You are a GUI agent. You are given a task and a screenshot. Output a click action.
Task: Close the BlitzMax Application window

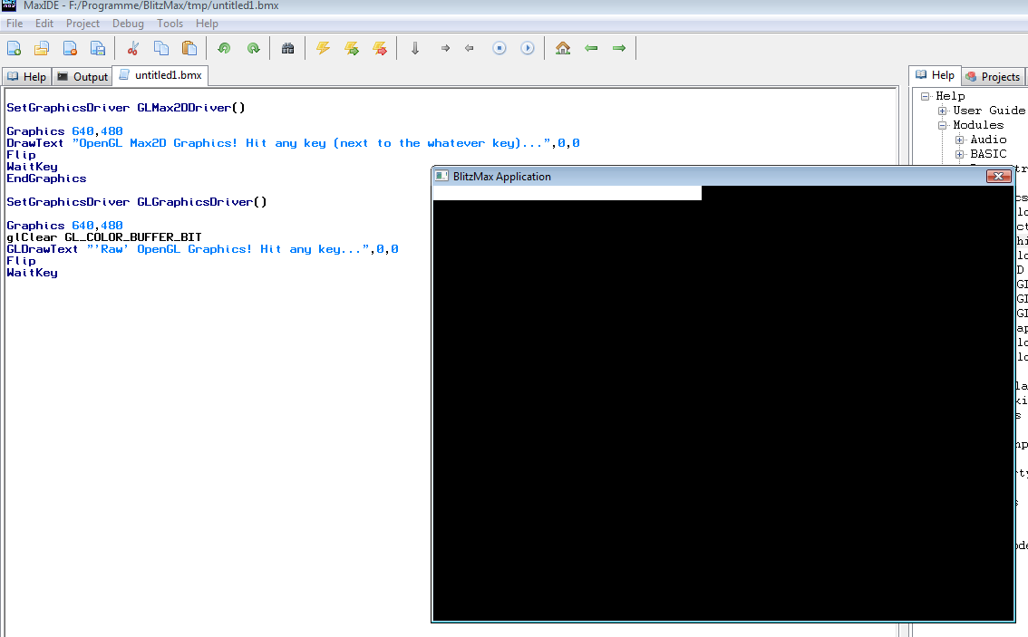tap(997, 177)
